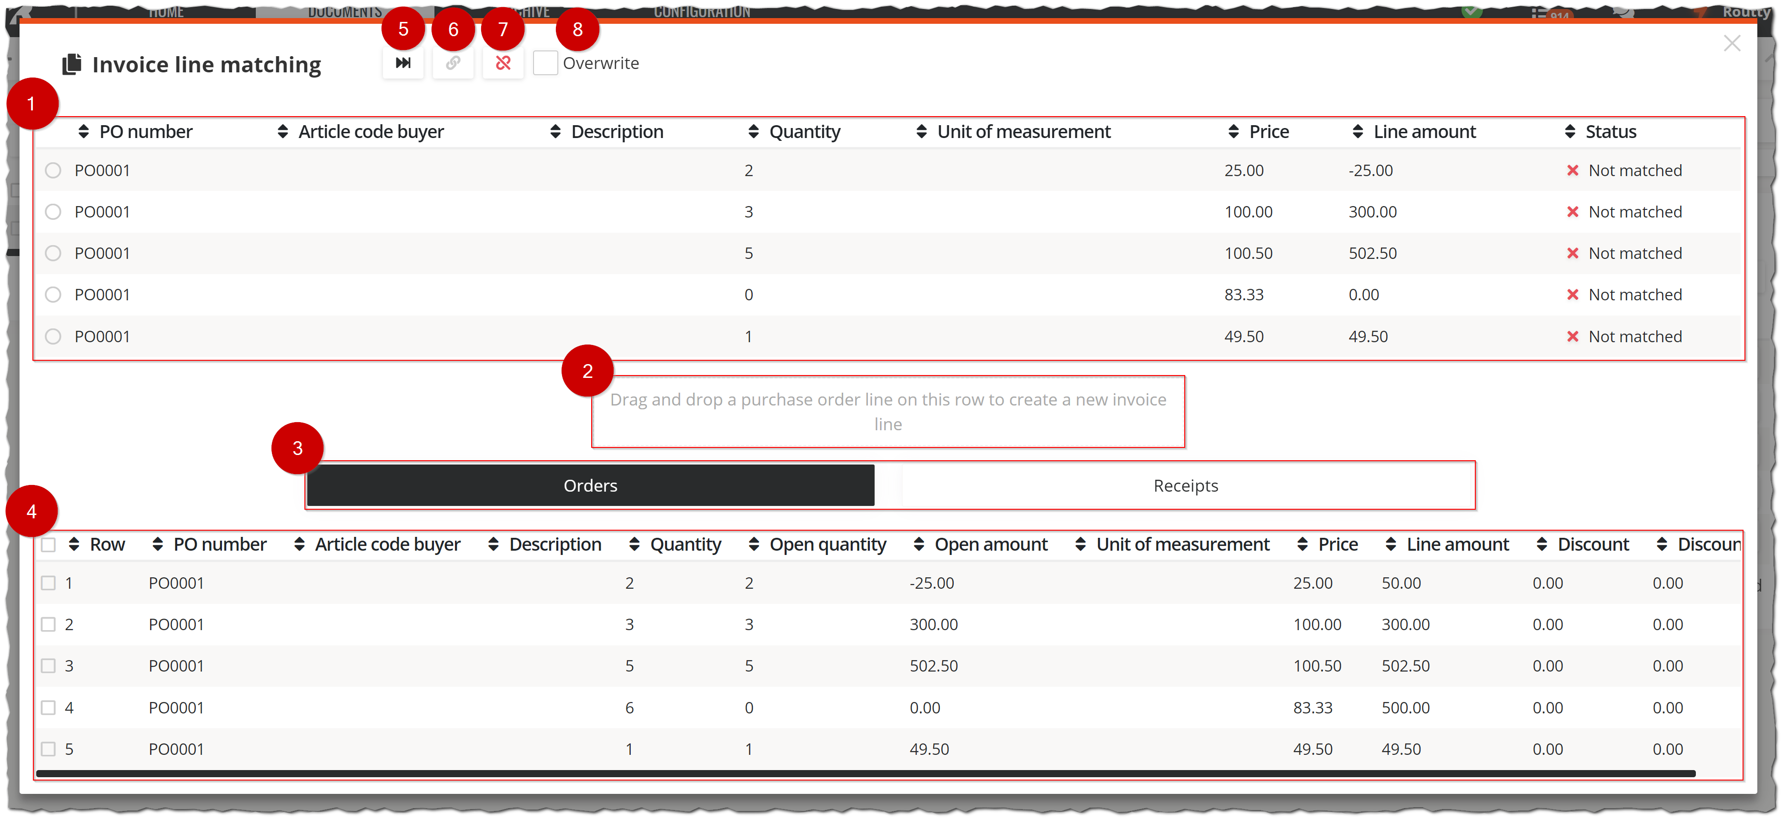
Task: Switch to the Receipts tab
Action: pyautogui.click(x=1185, y=485)
